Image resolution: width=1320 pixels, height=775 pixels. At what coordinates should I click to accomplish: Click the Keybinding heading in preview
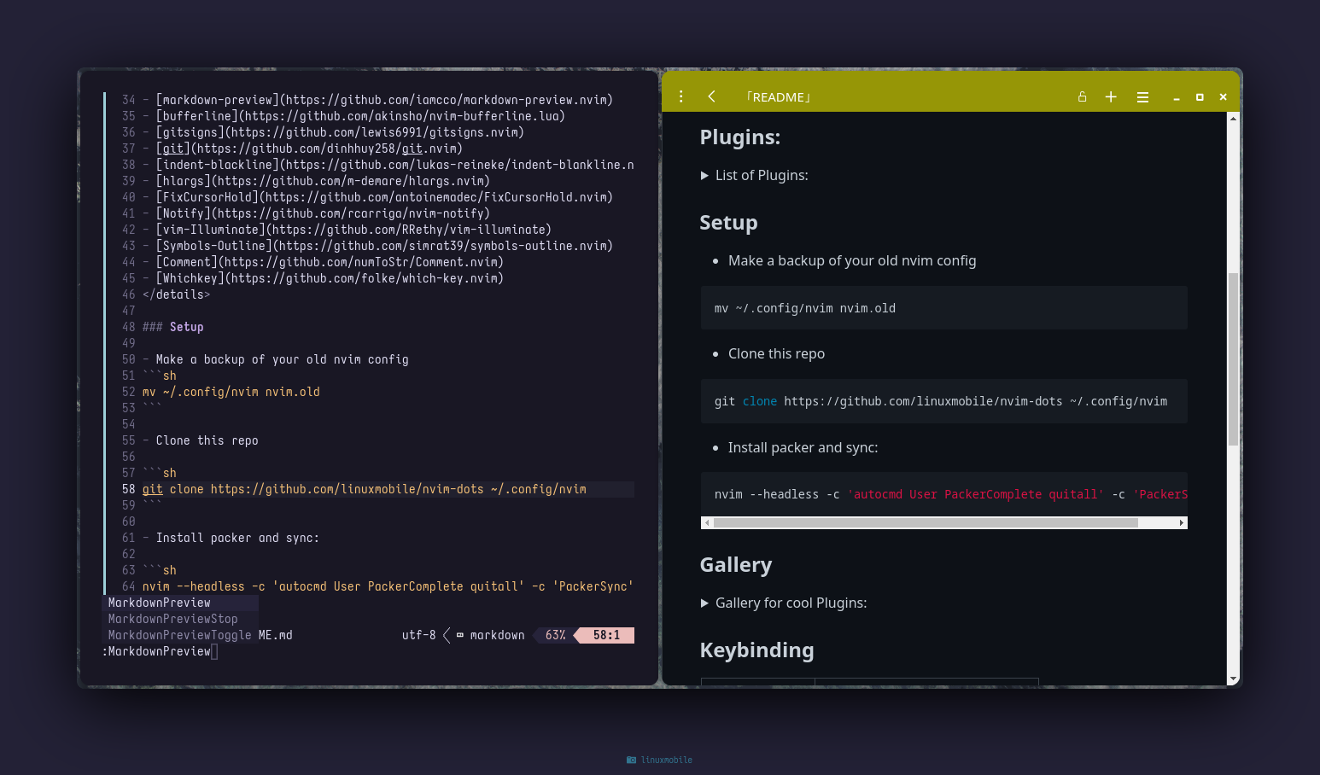[x=756, y=650]
